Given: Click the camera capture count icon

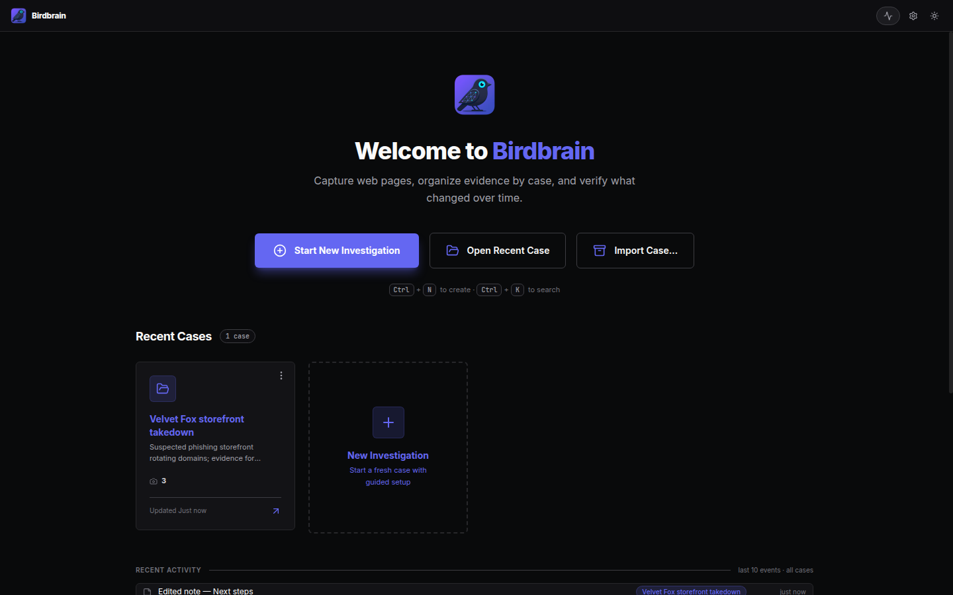Looking at the screenshot, I should pyautogui.click(x=154, y=481).
